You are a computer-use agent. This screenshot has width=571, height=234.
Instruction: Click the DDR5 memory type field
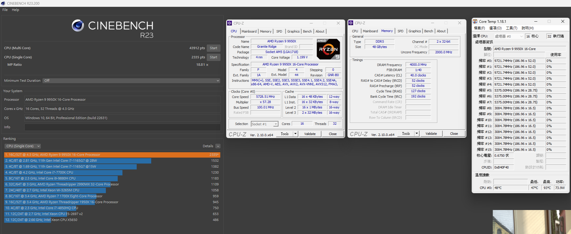379,41
